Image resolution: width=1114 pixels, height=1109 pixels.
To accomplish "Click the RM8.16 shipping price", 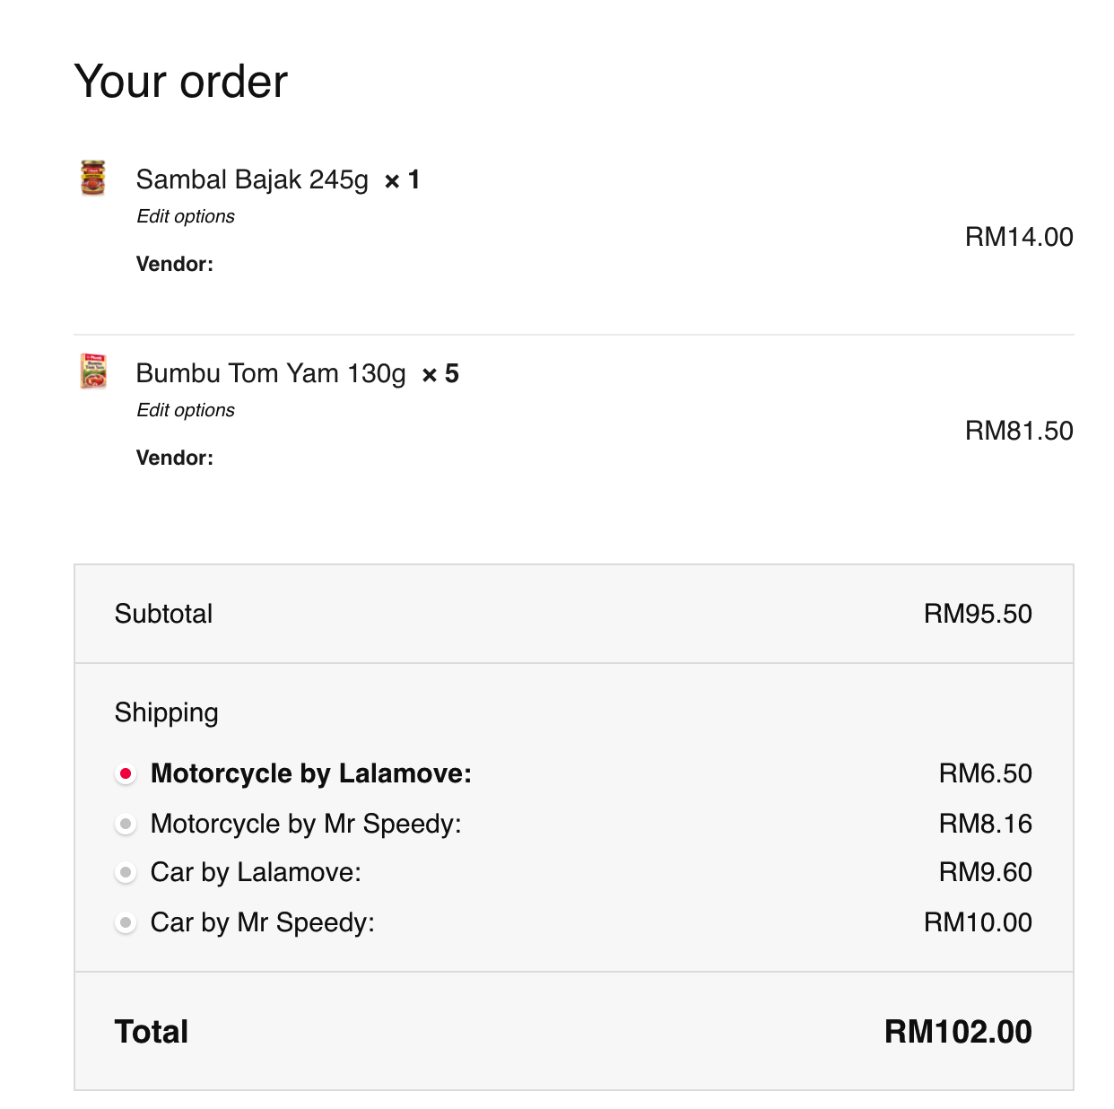I will (985, 824).
